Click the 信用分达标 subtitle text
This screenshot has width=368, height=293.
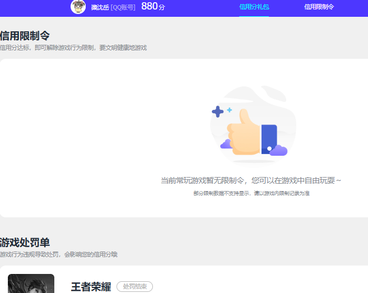pyautogui.click(x=73, y=48)
